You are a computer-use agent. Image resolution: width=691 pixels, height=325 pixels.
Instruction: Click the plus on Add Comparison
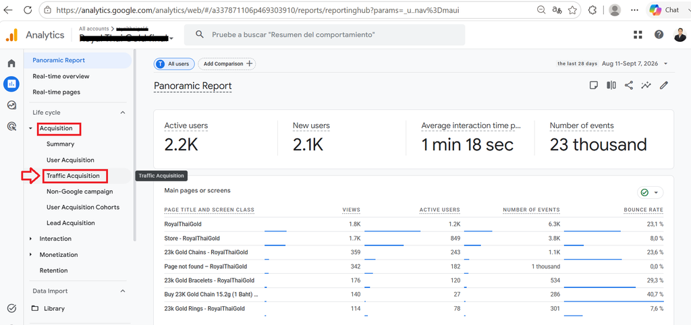250,64
